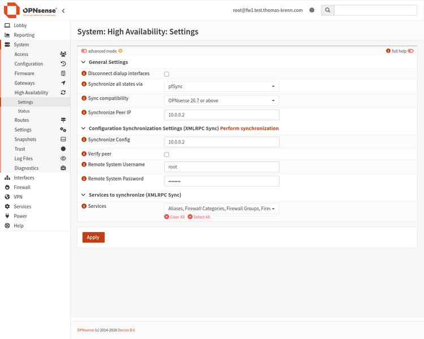This screenshot has width=424, height=339.
Task: Click Select All under Services
Action: click(199, 217)
